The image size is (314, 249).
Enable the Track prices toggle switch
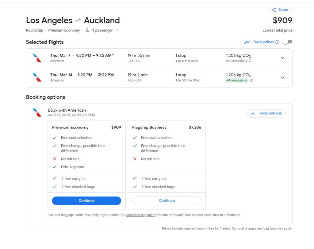287,41
